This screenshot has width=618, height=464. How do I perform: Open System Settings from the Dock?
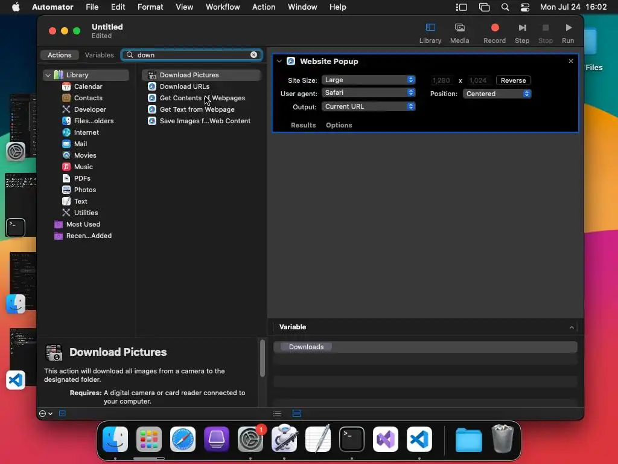pyautogui.click(x=250, y=439)
